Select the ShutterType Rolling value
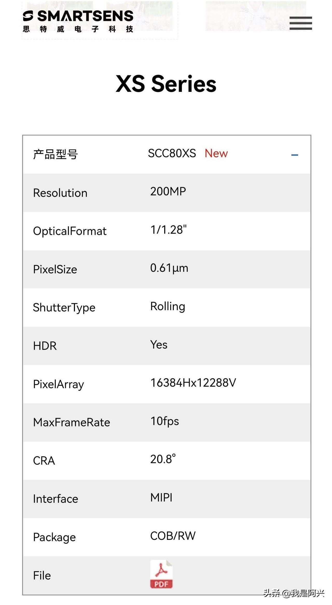The image size is (332, 605). click(168, 307)
